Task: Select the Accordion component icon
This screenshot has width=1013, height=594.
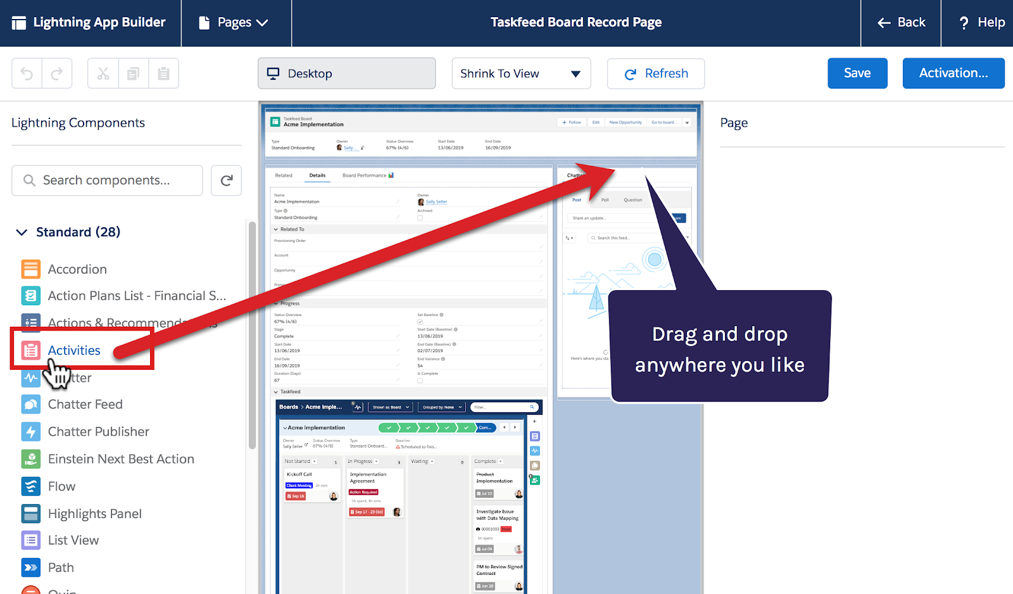Action: point(31,269)
